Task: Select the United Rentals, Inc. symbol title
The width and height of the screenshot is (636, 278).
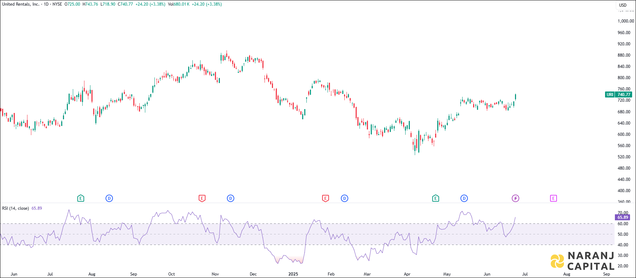Action: pos(21,4)
